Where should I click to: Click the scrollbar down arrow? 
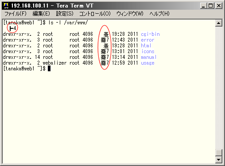[219, 160]
